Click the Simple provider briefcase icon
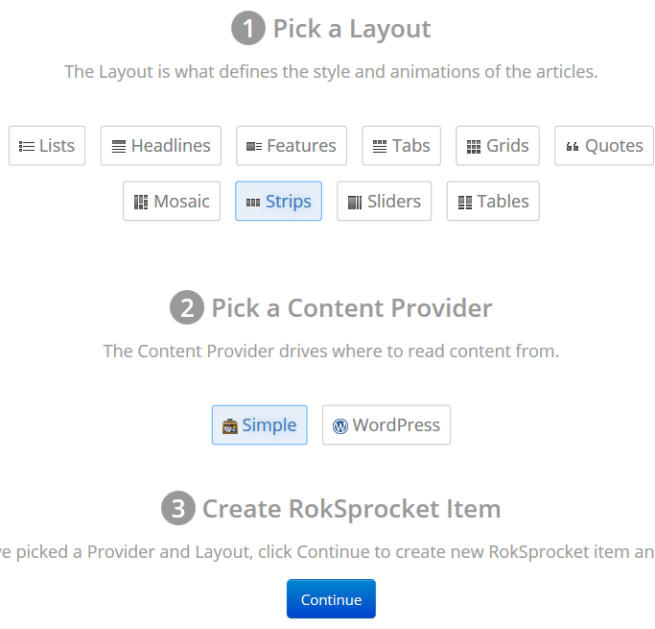Viewport: 655px width, 629px height. tap(230, 426)
